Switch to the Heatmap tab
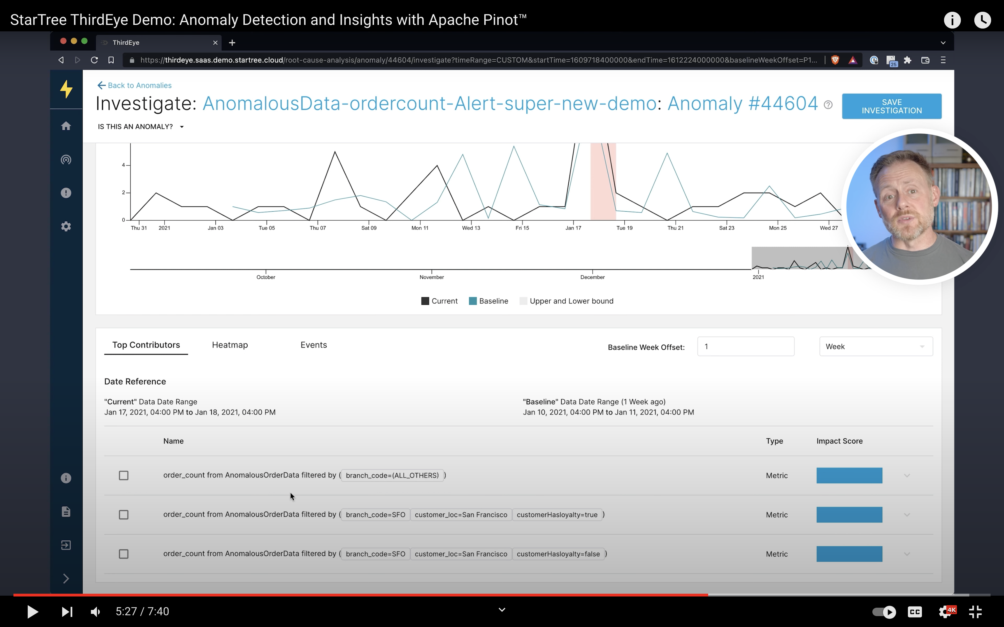Viewport: 1004px width, 627px height. 230,345
